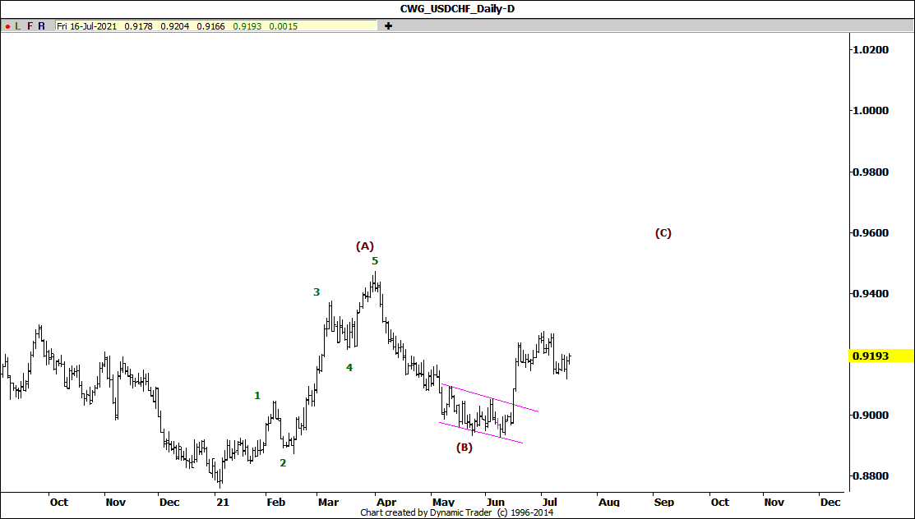Click the Jun time axis label
The width and height of the screenshot is (915, 519).
click(496, 502)
